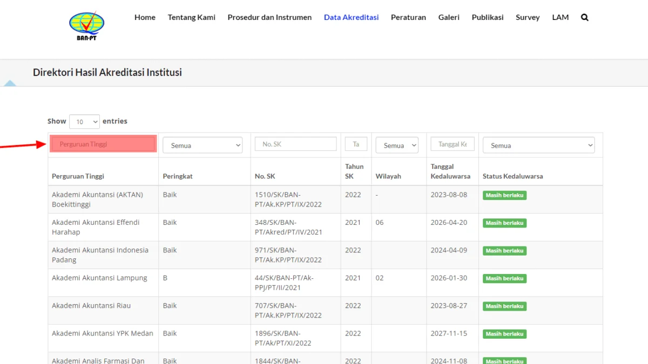Expand the Status Kedaluwarsa Semua dropdown

pyautogui.click(x=539, y=145)
